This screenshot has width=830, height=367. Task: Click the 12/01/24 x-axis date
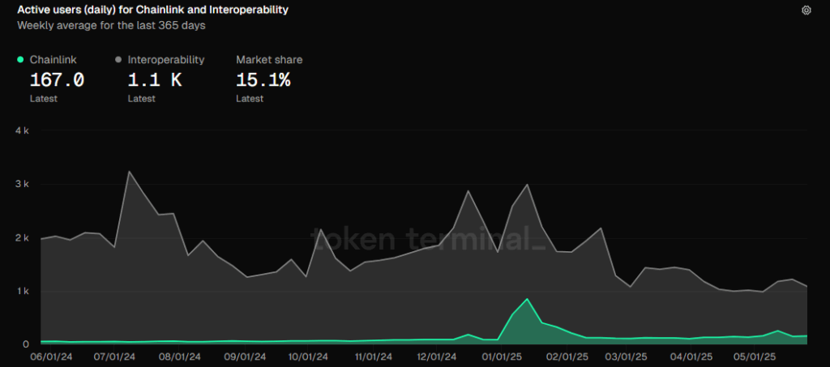pos(435,356)
